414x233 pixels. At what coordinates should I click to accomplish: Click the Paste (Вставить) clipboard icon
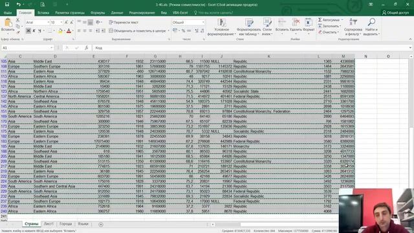[x=8, y=23]
